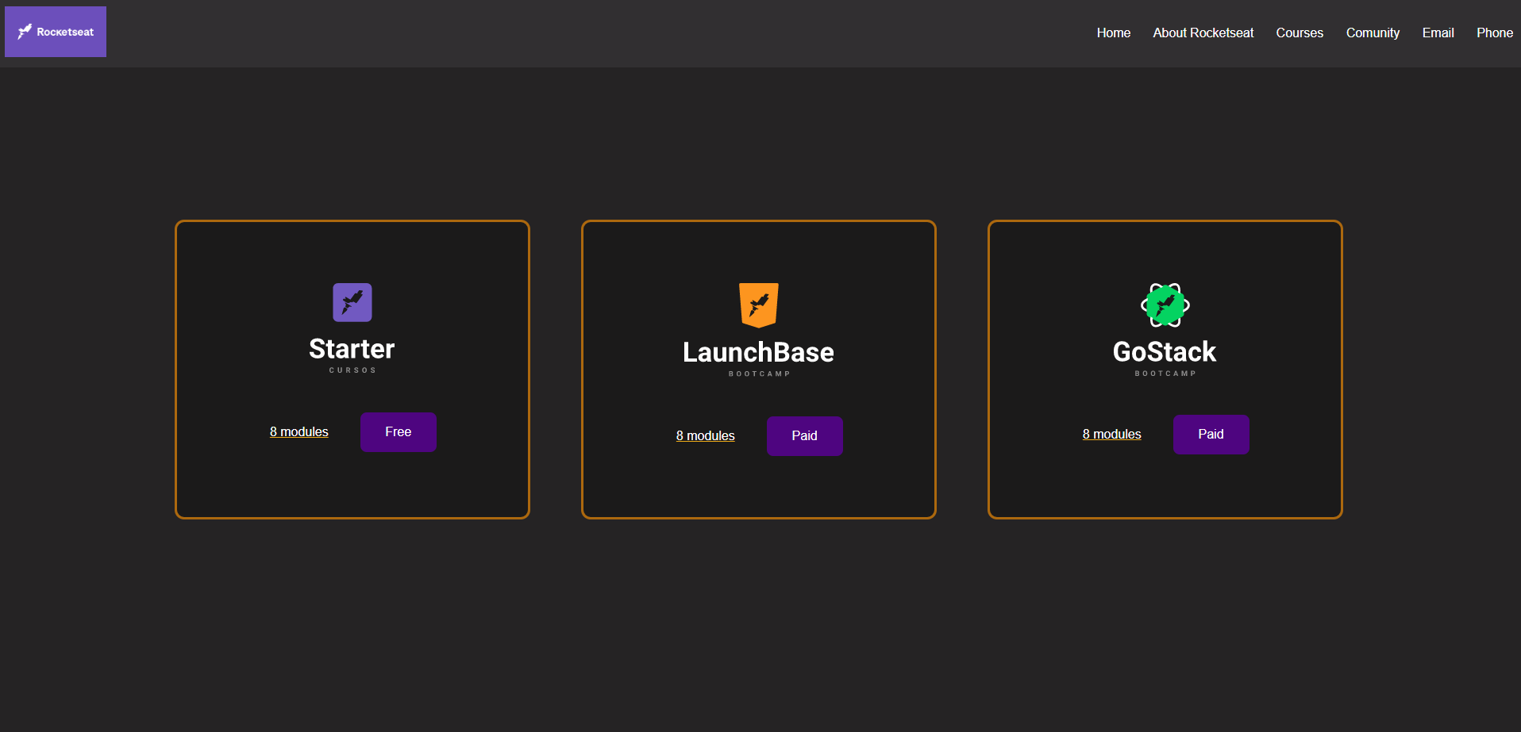Viewport: 1521px width, 732px height.
Task: Visit the Comunity section
Action: coord(1373,33)
